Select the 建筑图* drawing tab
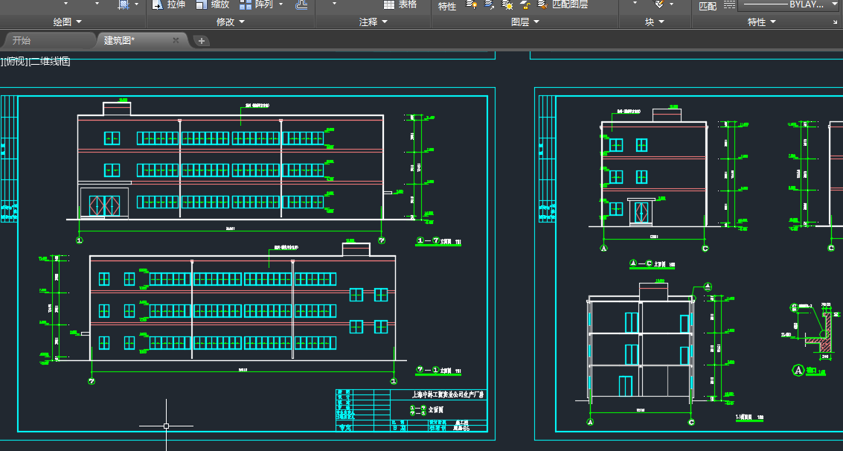Screen dimensions: 843x451 [119, 40]
